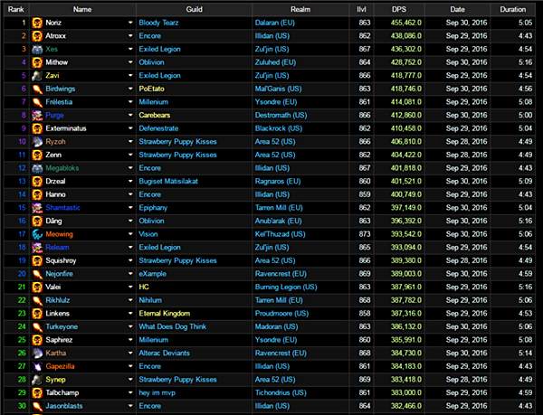Click the class icon beside Exterminatus
Viewport: 543px width, 415px height.
click(x=37, y=128)
